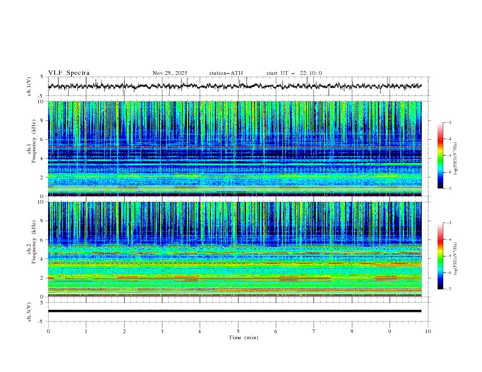The height and width of the screenshot is (372, 482).
Task: Click the "start UT = 22:10:0" text
Action: click(294, 73)
